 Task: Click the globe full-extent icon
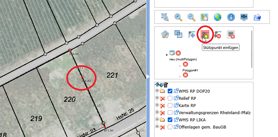click(x=218, y=17)
